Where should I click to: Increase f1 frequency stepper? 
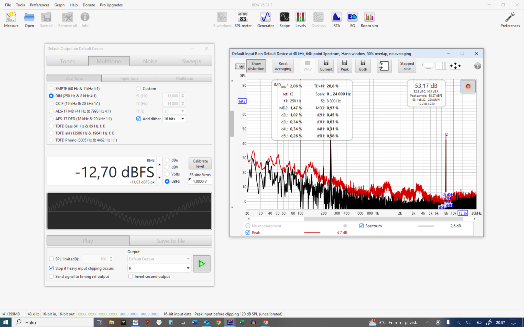183,94
